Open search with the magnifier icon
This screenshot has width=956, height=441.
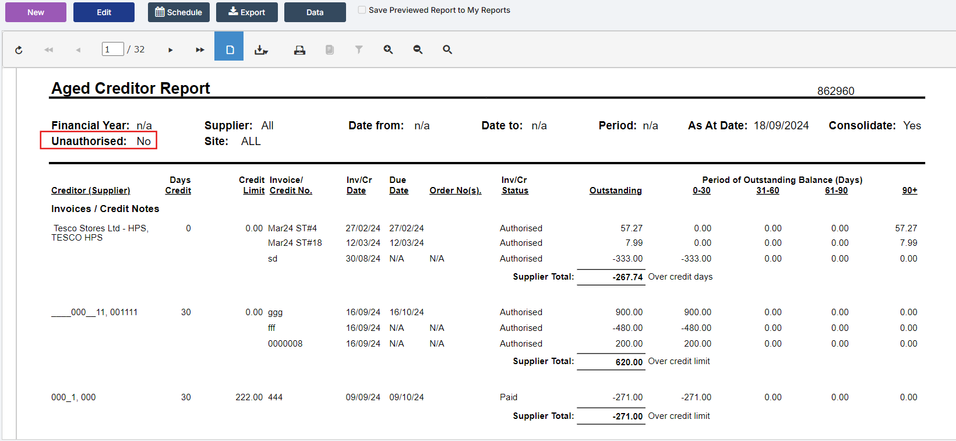click(447, 50)
